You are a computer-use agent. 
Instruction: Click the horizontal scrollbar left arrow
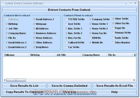(4, 80)
